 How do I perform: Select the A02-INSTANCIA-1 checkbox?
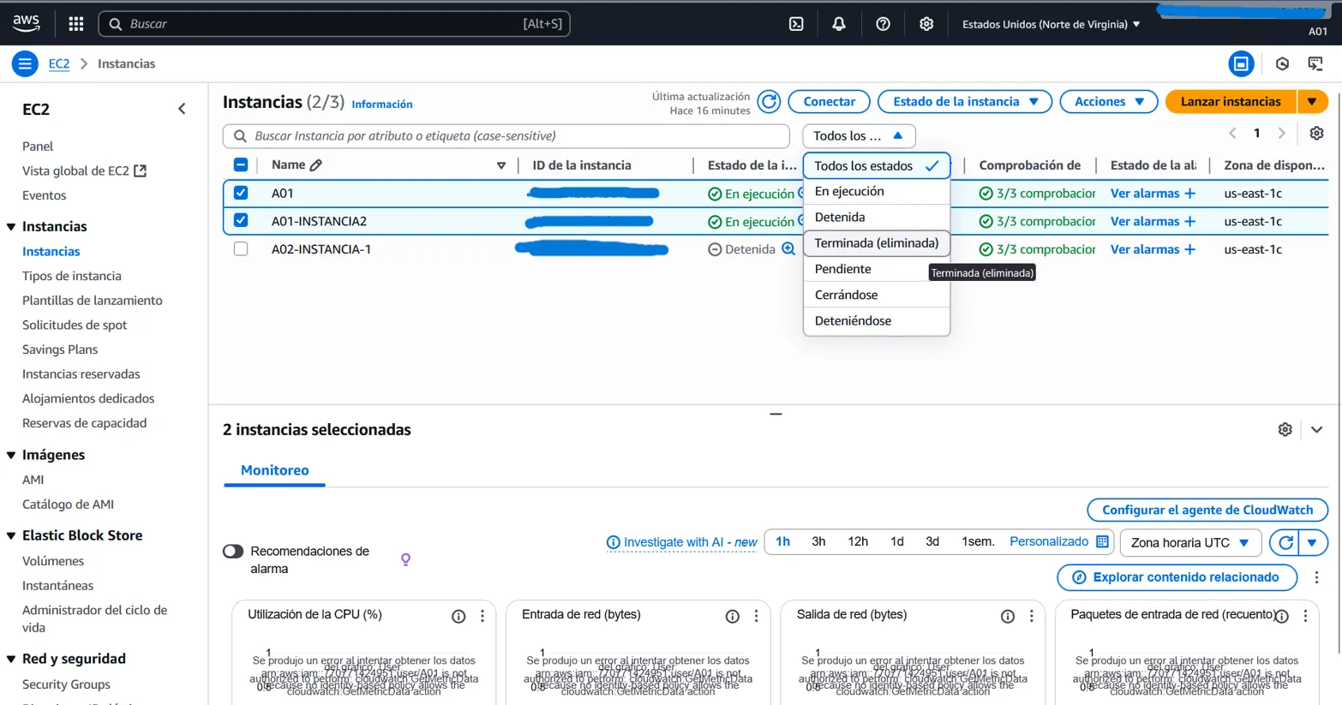241,249
